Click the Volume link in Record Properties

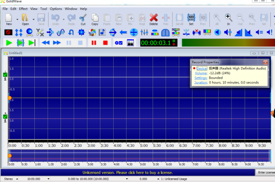click(201, 73)
